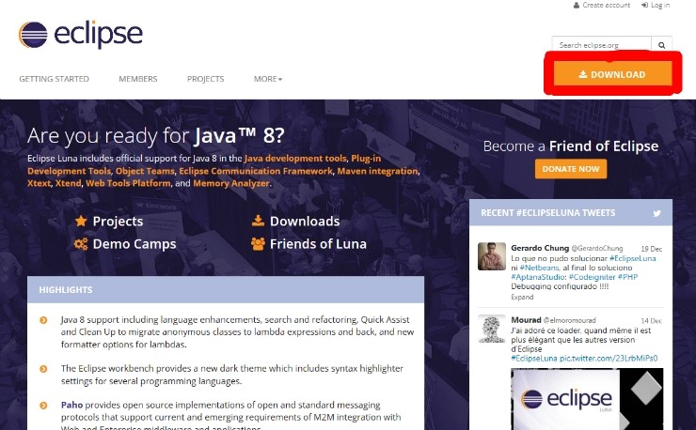Click the #Netbeans hashtag
The width and height of the screenshot is (696, 430).
click(x=539, y=268)
